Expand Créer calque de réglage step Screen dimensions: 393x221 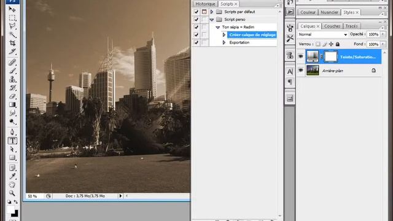tap(224, 35)
